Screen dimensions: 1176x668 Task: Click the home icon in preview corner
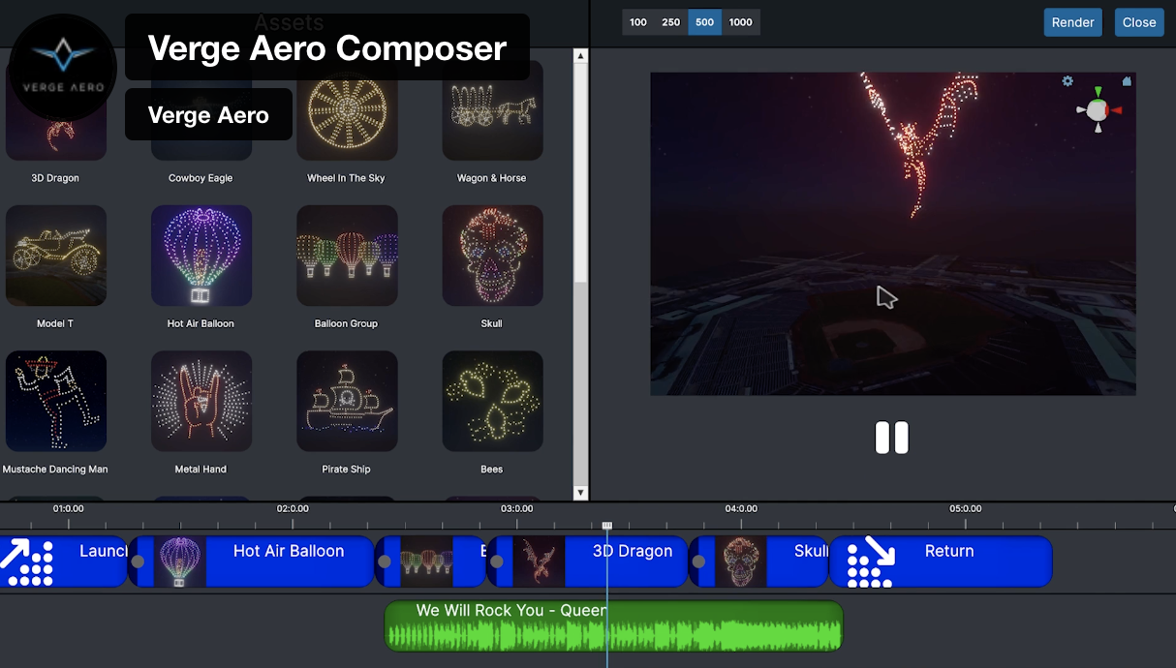(1127, 81)
